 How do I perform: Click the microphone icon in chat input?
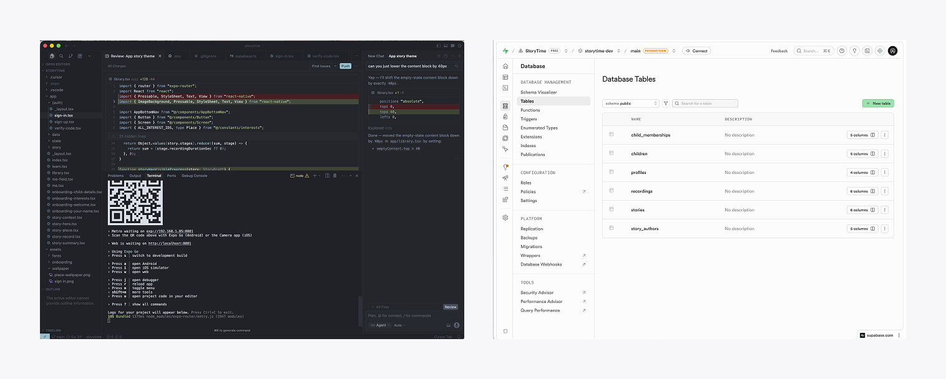coord(457,325)
